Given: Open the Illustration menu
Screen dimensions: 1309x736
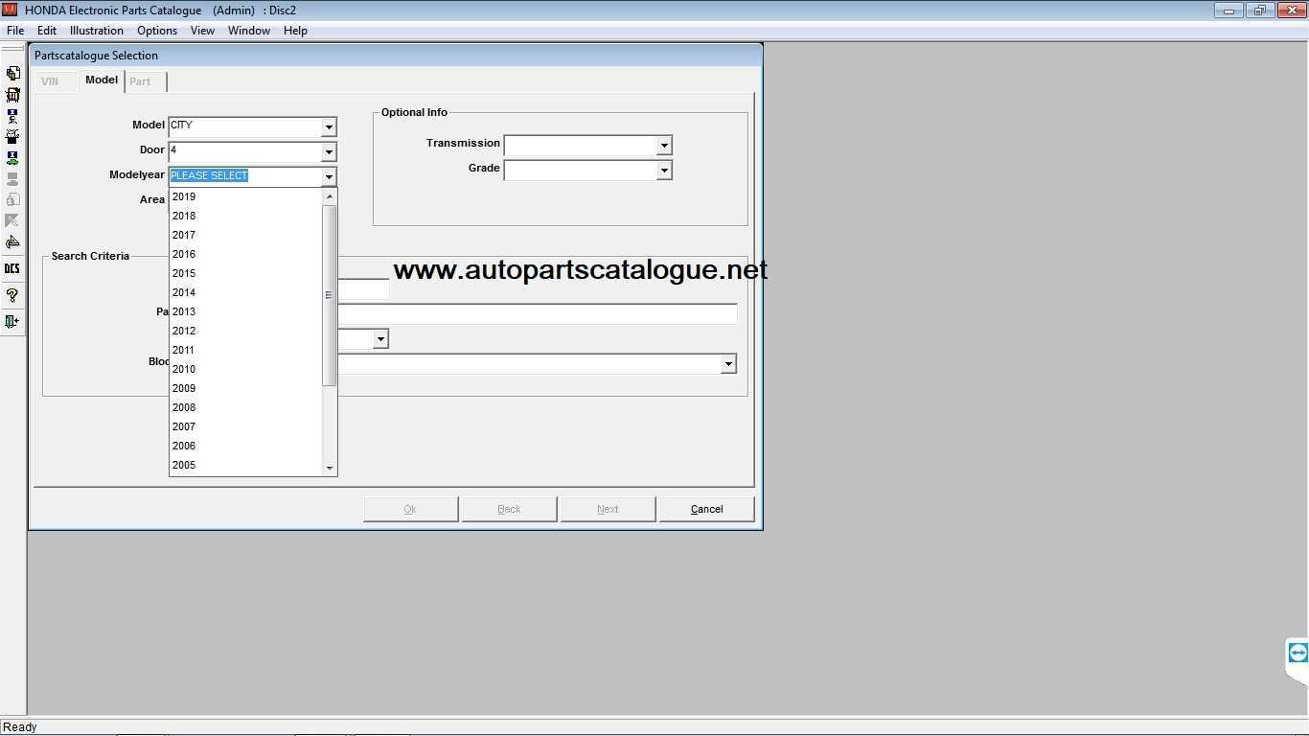Looking at the screenshot, I should (97, 31).
